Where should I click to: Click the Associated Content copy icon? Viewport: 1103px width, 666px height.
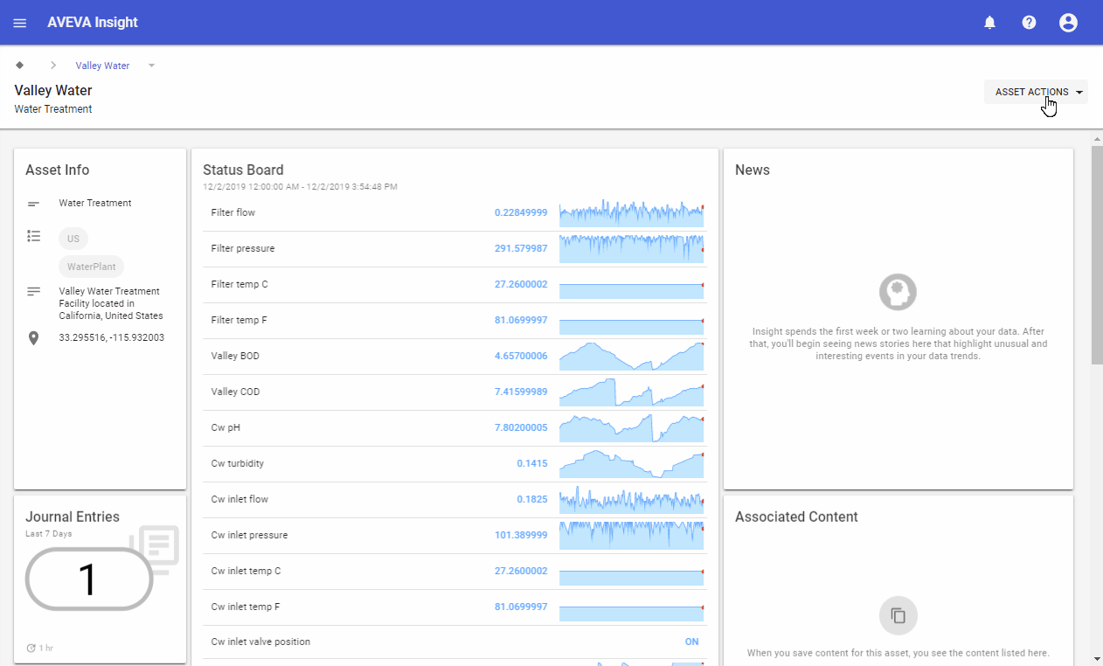click(898, 615)
